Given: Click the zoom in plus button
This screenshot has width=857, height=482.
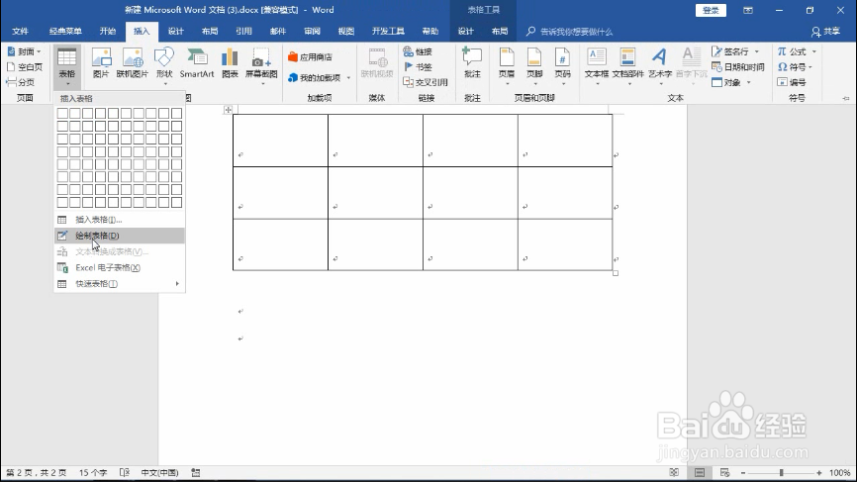Looking at the screenshot, I should click(818, 473).
